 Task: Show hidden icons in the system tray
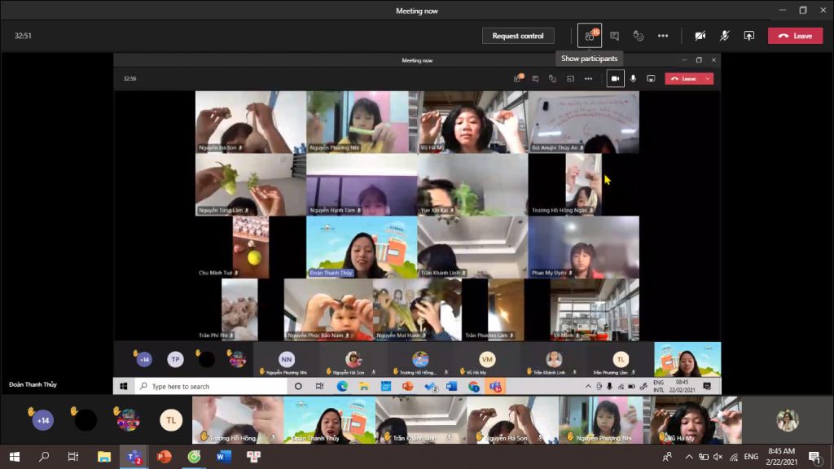tap(688, 457)
